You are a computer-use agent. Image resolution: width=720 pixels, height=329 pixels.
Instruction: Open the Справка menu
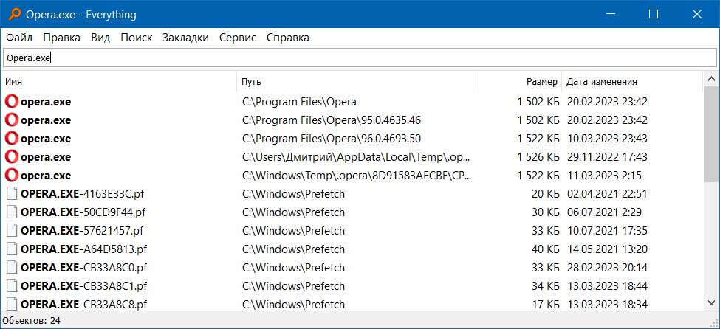288,38
